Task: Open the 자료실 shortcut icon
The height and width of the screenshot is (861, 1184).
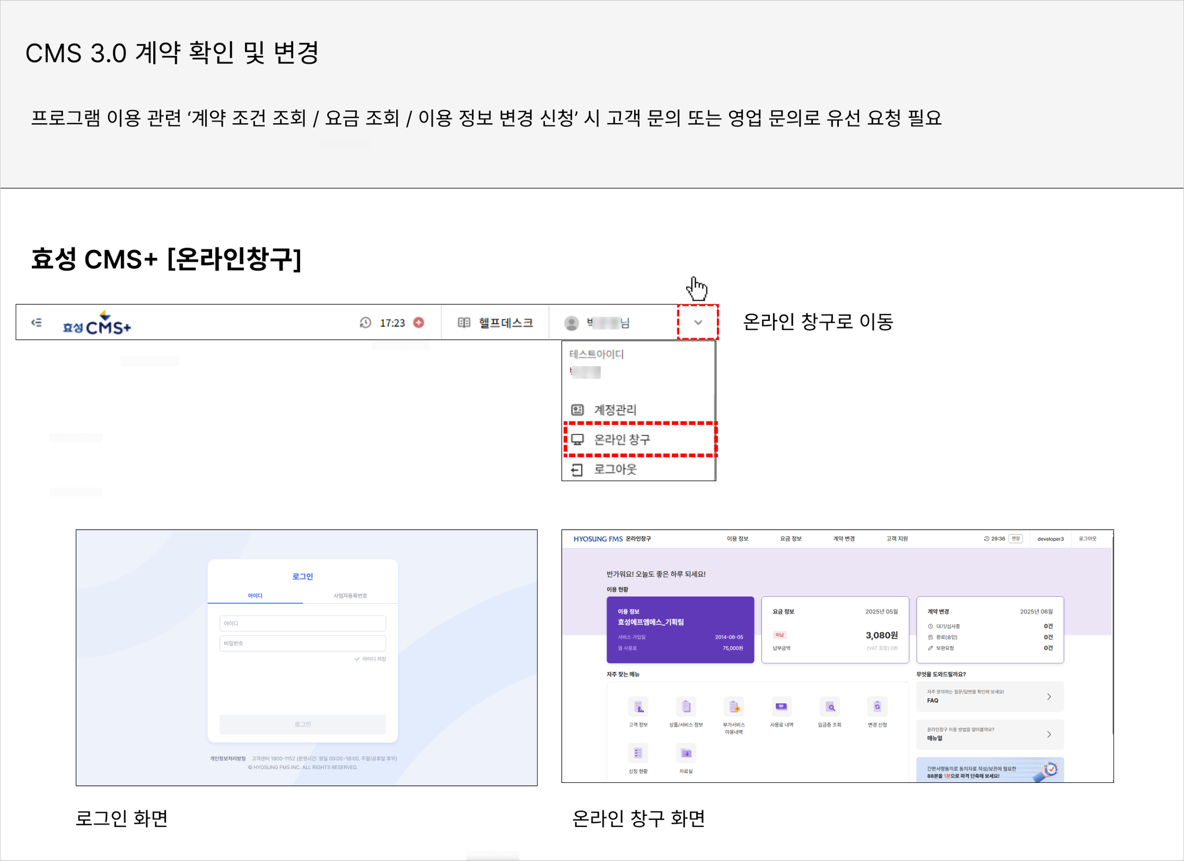Action: [686, 753]
